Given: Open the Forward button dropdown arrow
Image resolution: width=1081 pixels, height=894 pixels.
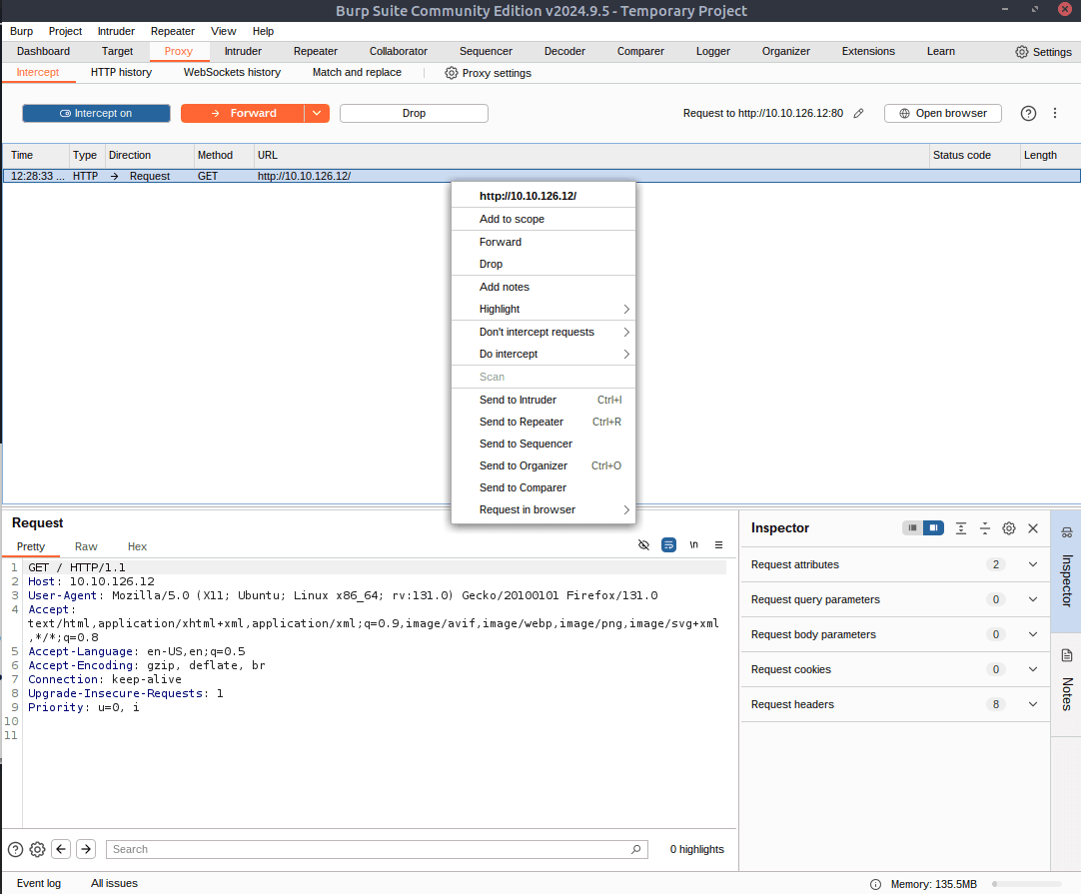Looking at the screenshot, I should [x=317, y=114].
